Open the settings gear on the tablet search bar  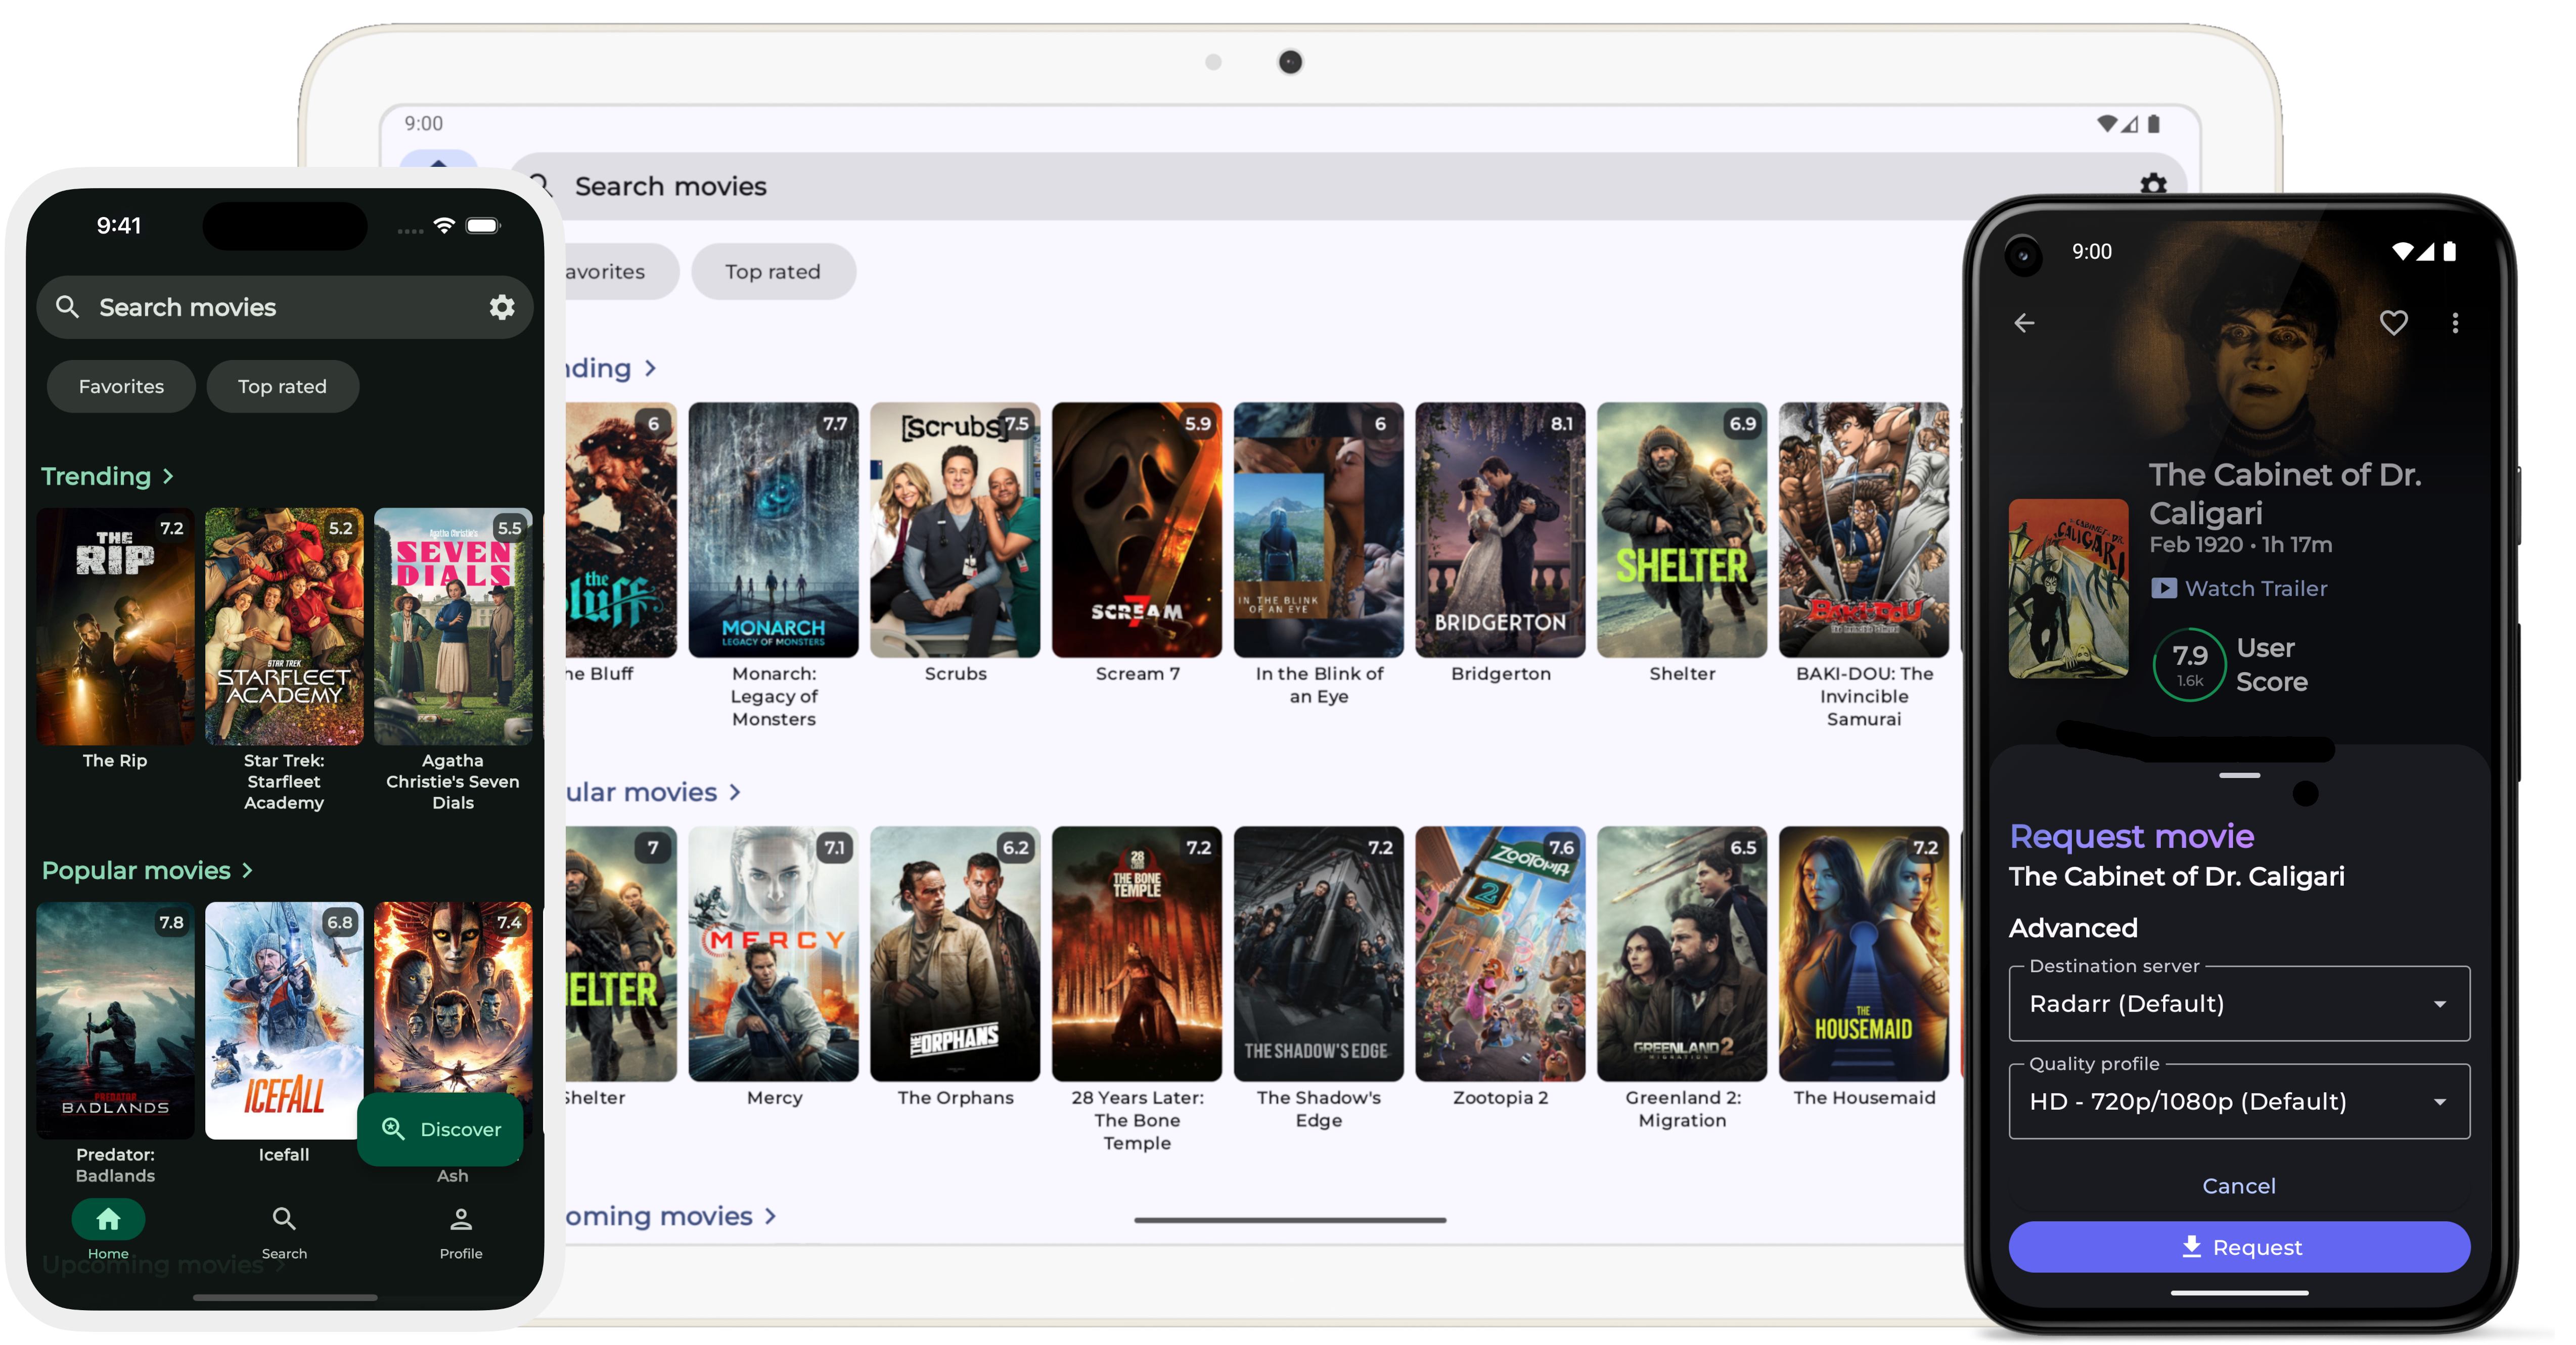pos(2153,185)
